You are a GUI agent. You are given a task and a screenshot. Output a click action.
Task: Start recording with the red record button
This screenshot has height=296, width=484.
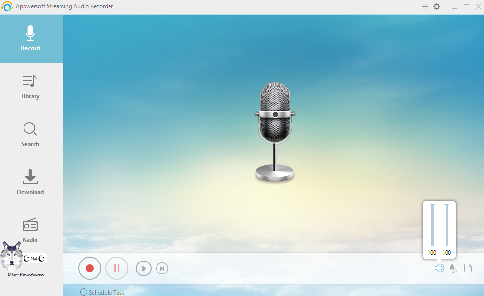pyautogui.click(x=90, y=268)
